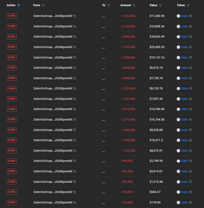Viewport: 204px width, 208px height.
Task: Open Goku token link in the $18,655.49 row
Action: pyautogui.click(x=185, y=37)
